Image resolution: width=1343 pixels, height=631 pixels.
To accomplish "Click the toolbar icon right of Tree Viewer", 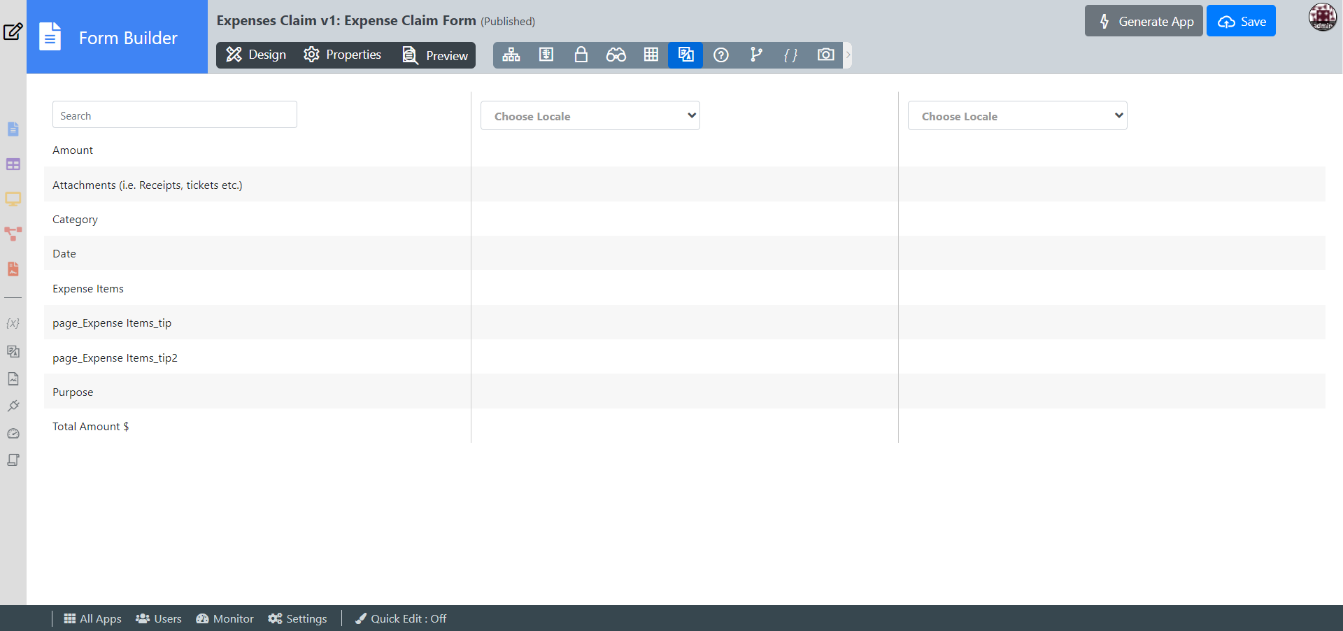I will point(546,55).
